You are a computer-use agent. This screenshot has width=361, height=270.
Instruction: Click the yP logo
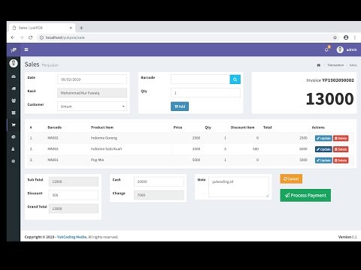[14, 49]
